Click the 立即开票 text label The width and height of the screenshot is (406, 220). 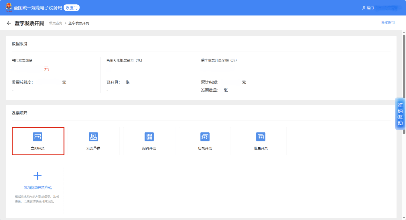coord(38,148)
